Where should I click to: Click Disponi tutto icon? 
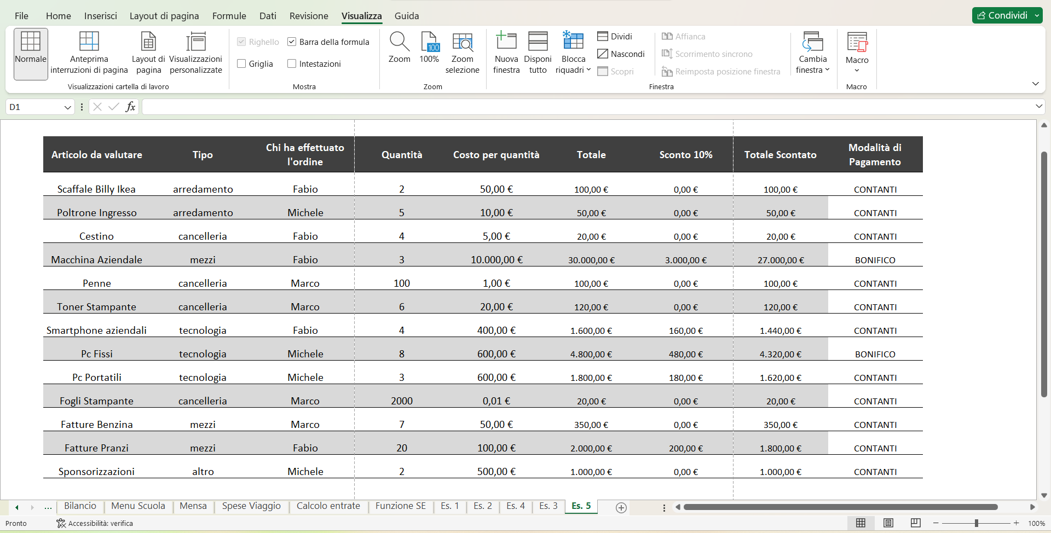click(538, 42)
